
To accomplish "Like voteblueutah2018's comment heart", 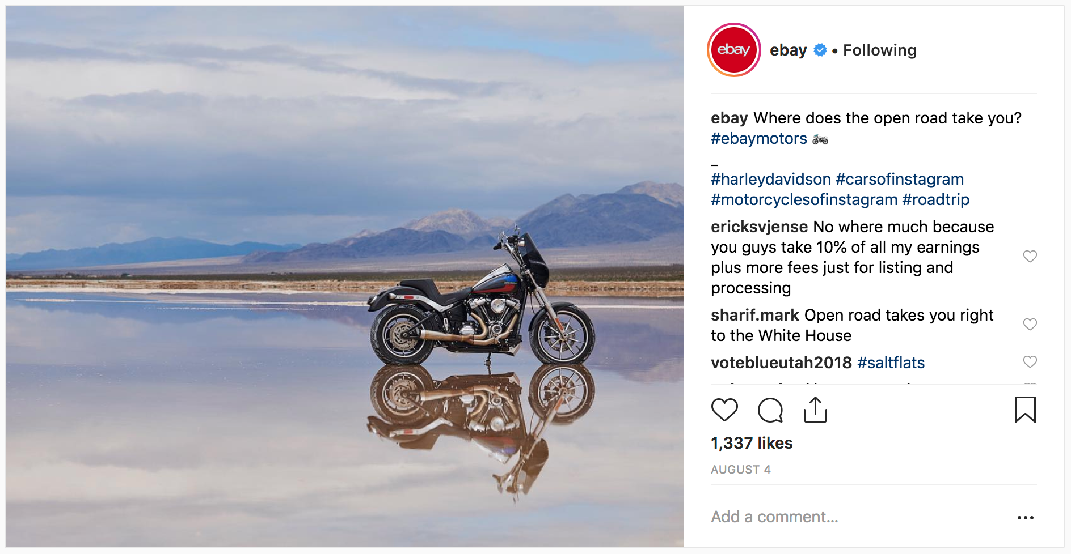I will pyautogui.click(x=1030, y=362).
